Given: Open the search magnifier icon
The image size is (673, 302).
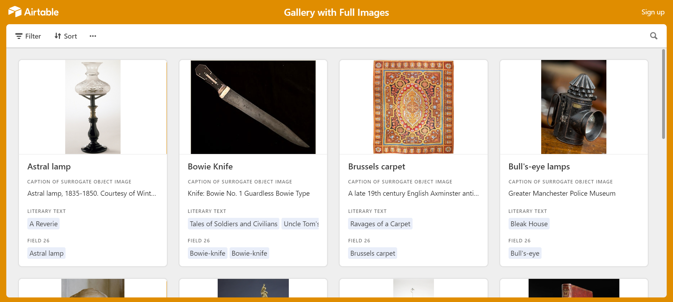Looking at the screenshot, I should point(653,36).
